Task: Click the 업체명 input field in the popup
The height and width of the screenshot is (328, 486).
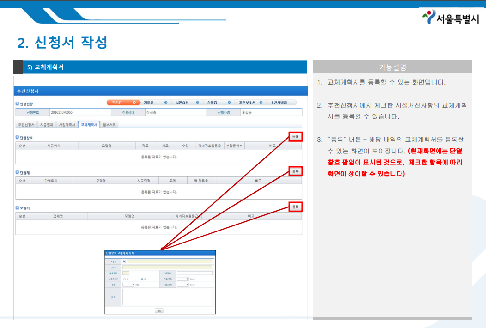Action: (167, 267)
